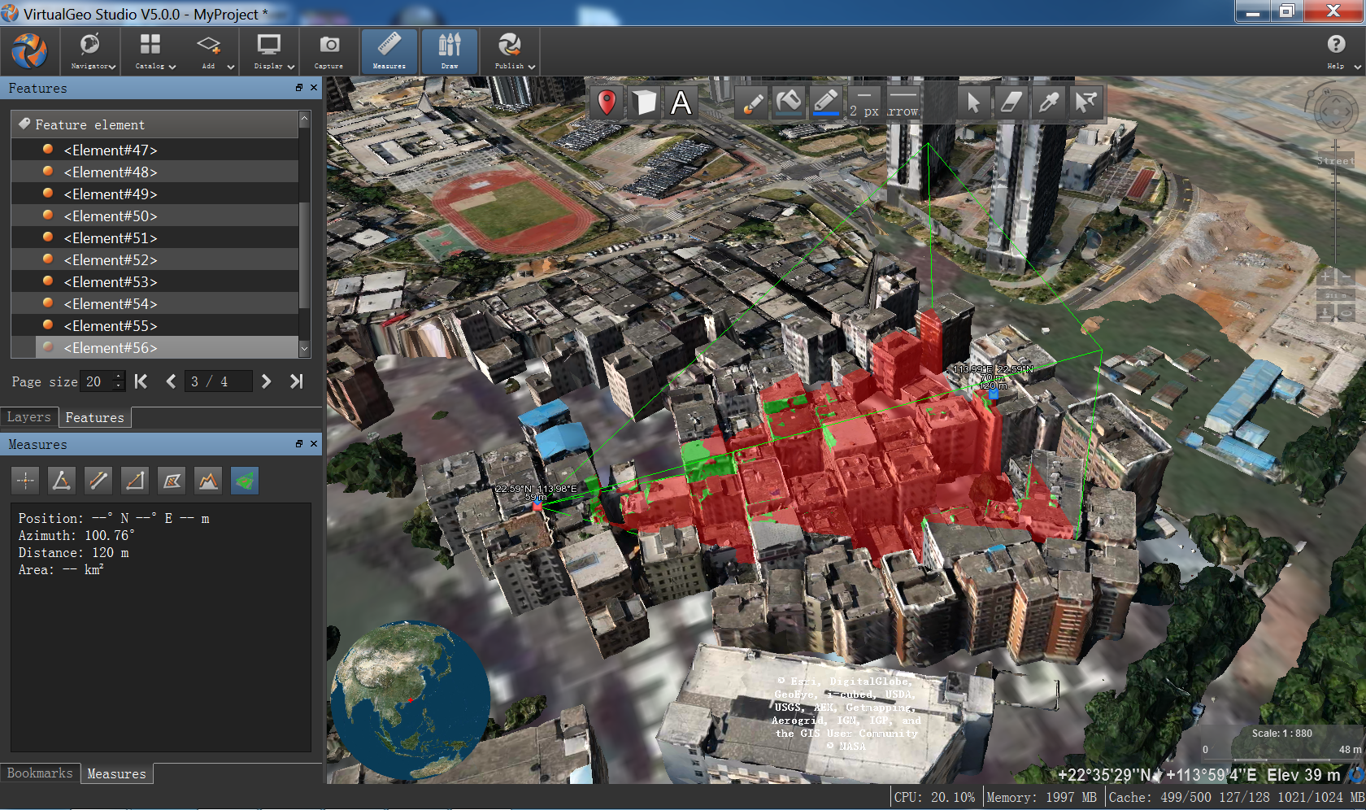Pick the eraser tool in draw toolbar
This screenshot has width=1366, height=810.
click(x=1010, y=102)
